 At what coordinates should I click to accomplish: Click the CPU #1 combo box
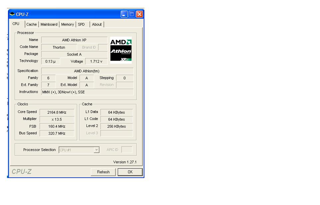[77, 150]
